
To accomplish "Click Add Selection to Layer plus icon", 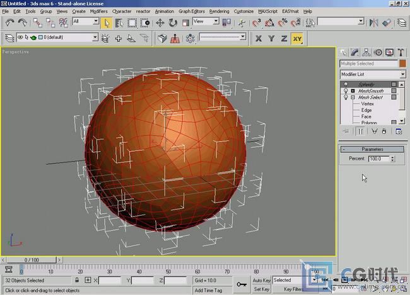I will (119, 38).
